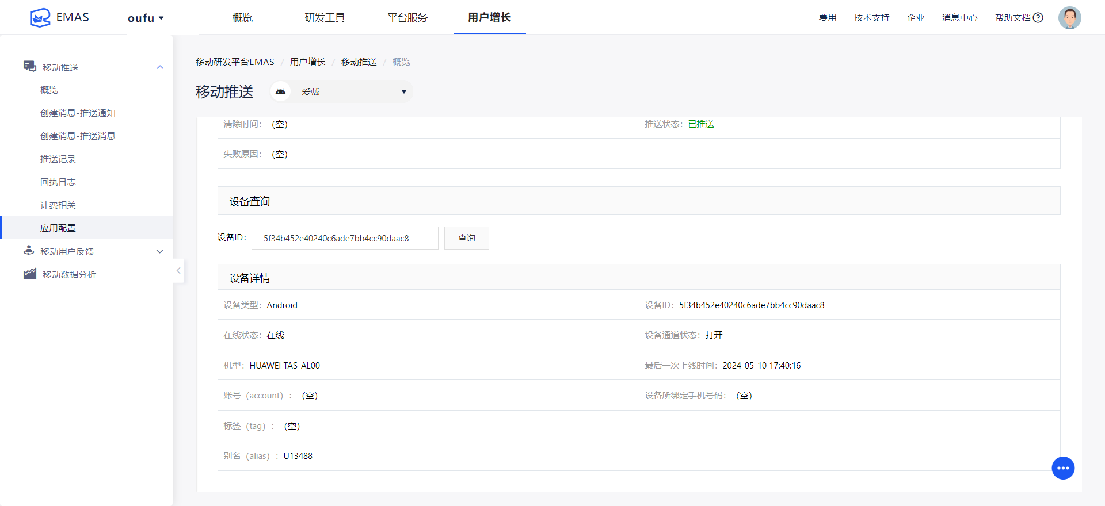Viewport: 1105px width, 506px height.
Task: Click the 费用 link in header
Action: [x=828, y=18]
